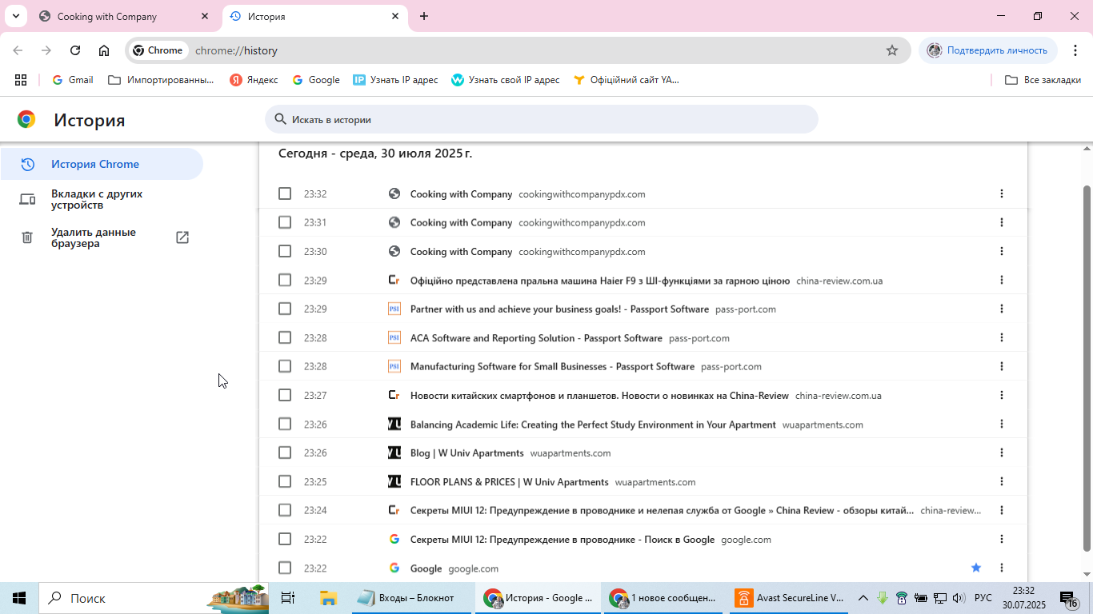1093x614 pixels.
Task: Open the Яндекс bookmark
Action: 254,80
